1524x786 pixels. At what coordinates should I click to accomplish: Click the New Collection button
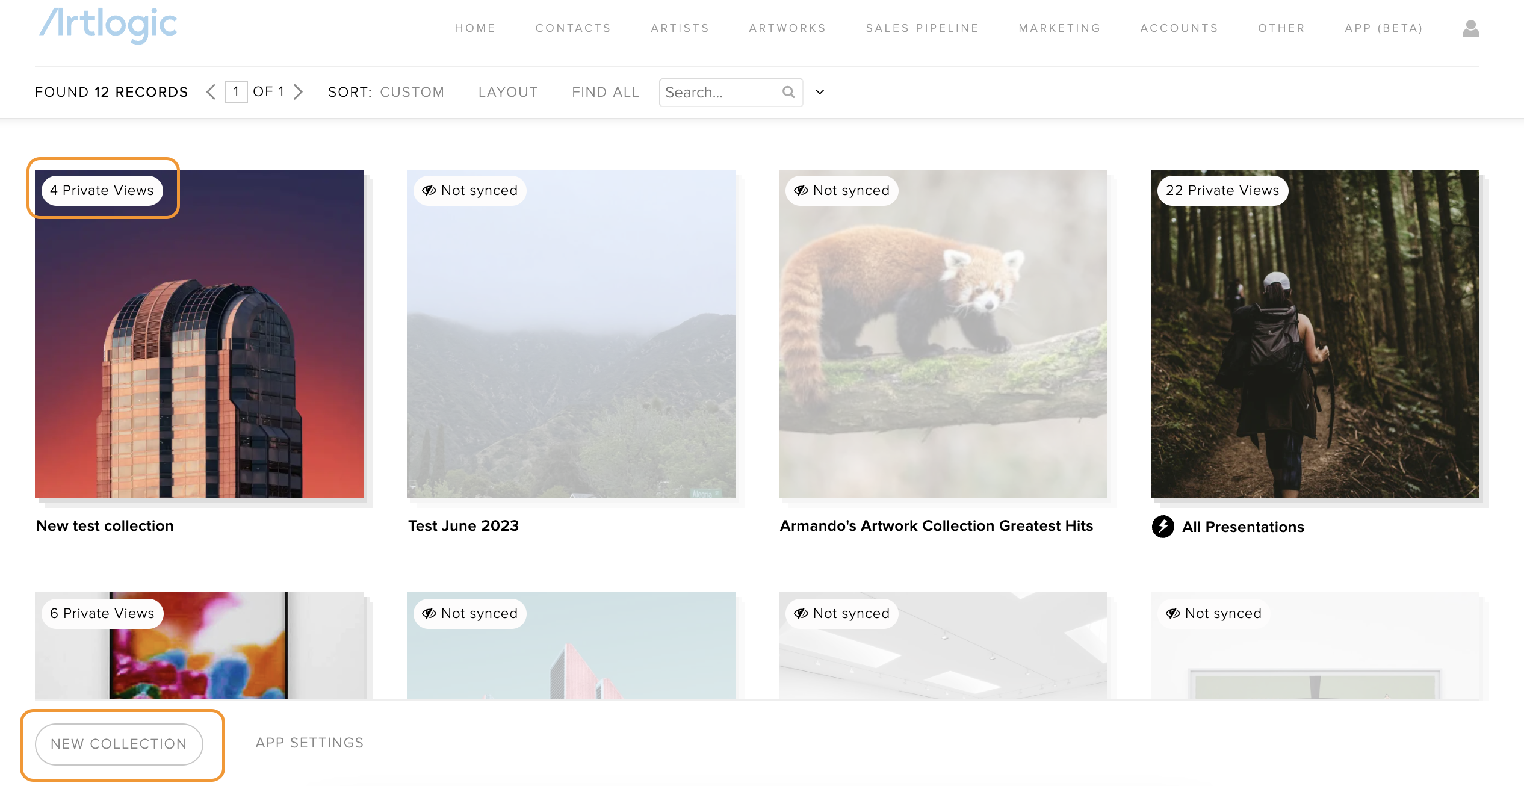pyautogui.click(x=119, y=744)
